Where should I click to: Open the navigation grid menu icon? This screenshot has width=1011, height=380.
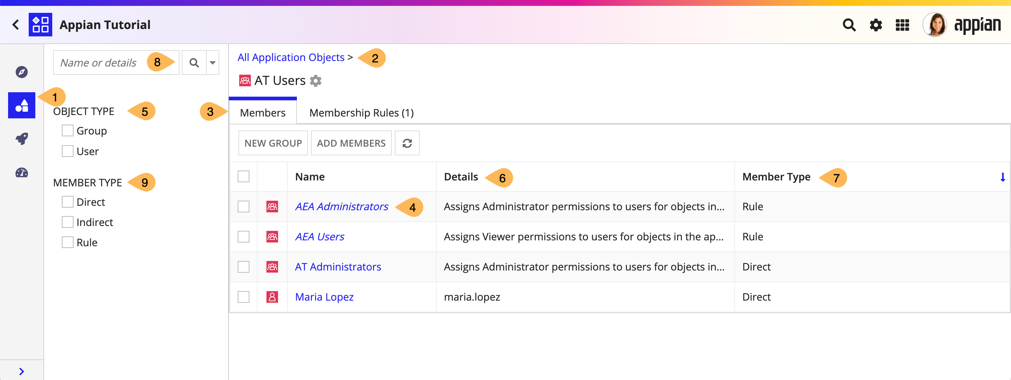(x=902, y=25)
